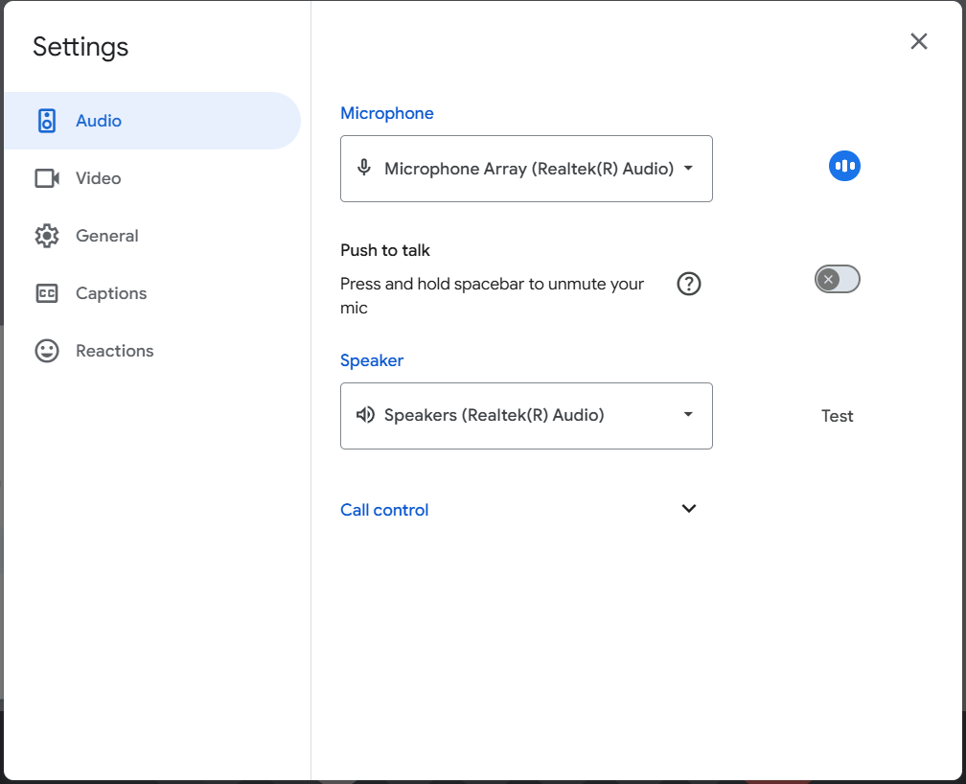Click the Captions CC icon
The image size is (966, 784).
tap(47, 293)
